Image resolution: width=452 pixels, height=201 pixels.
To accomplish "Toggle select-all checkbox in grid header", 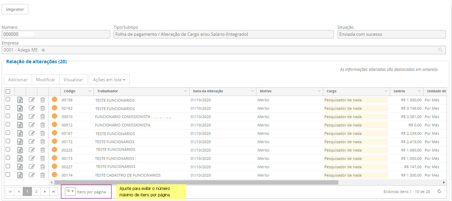I will (8, 91).
